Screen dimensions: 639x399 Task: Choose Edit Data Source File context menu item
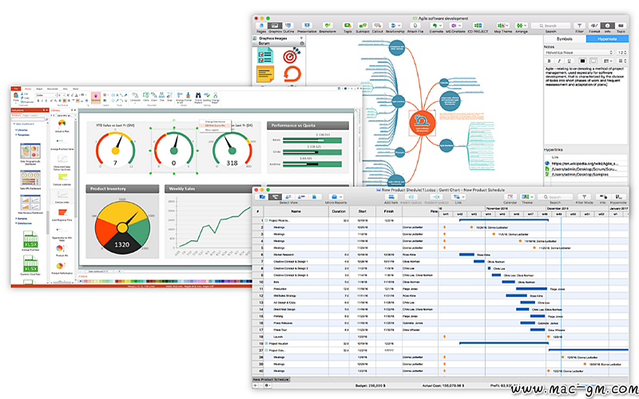coord(215,125)
